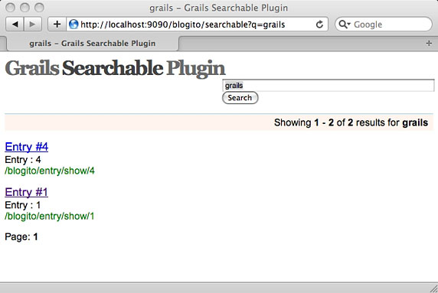Focus the grails search query field
438x293 pixels.
point(328,86)
